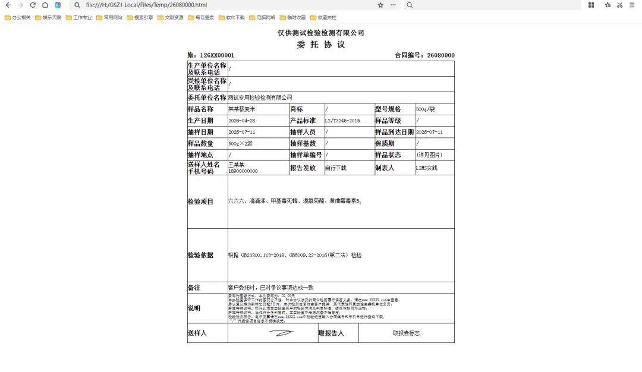Bookmark this page with the star icon
The width and height of the screenshot is (642, 372).
[x=380, y=5]
